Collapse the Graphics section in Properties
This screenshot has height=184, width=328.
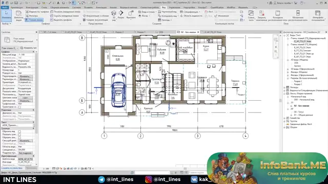pyautogui.click(x=33, y=52)
